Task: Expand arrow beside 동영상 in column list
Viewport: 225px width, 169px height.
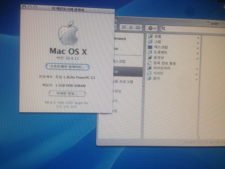Action: [x=198, y=59]
